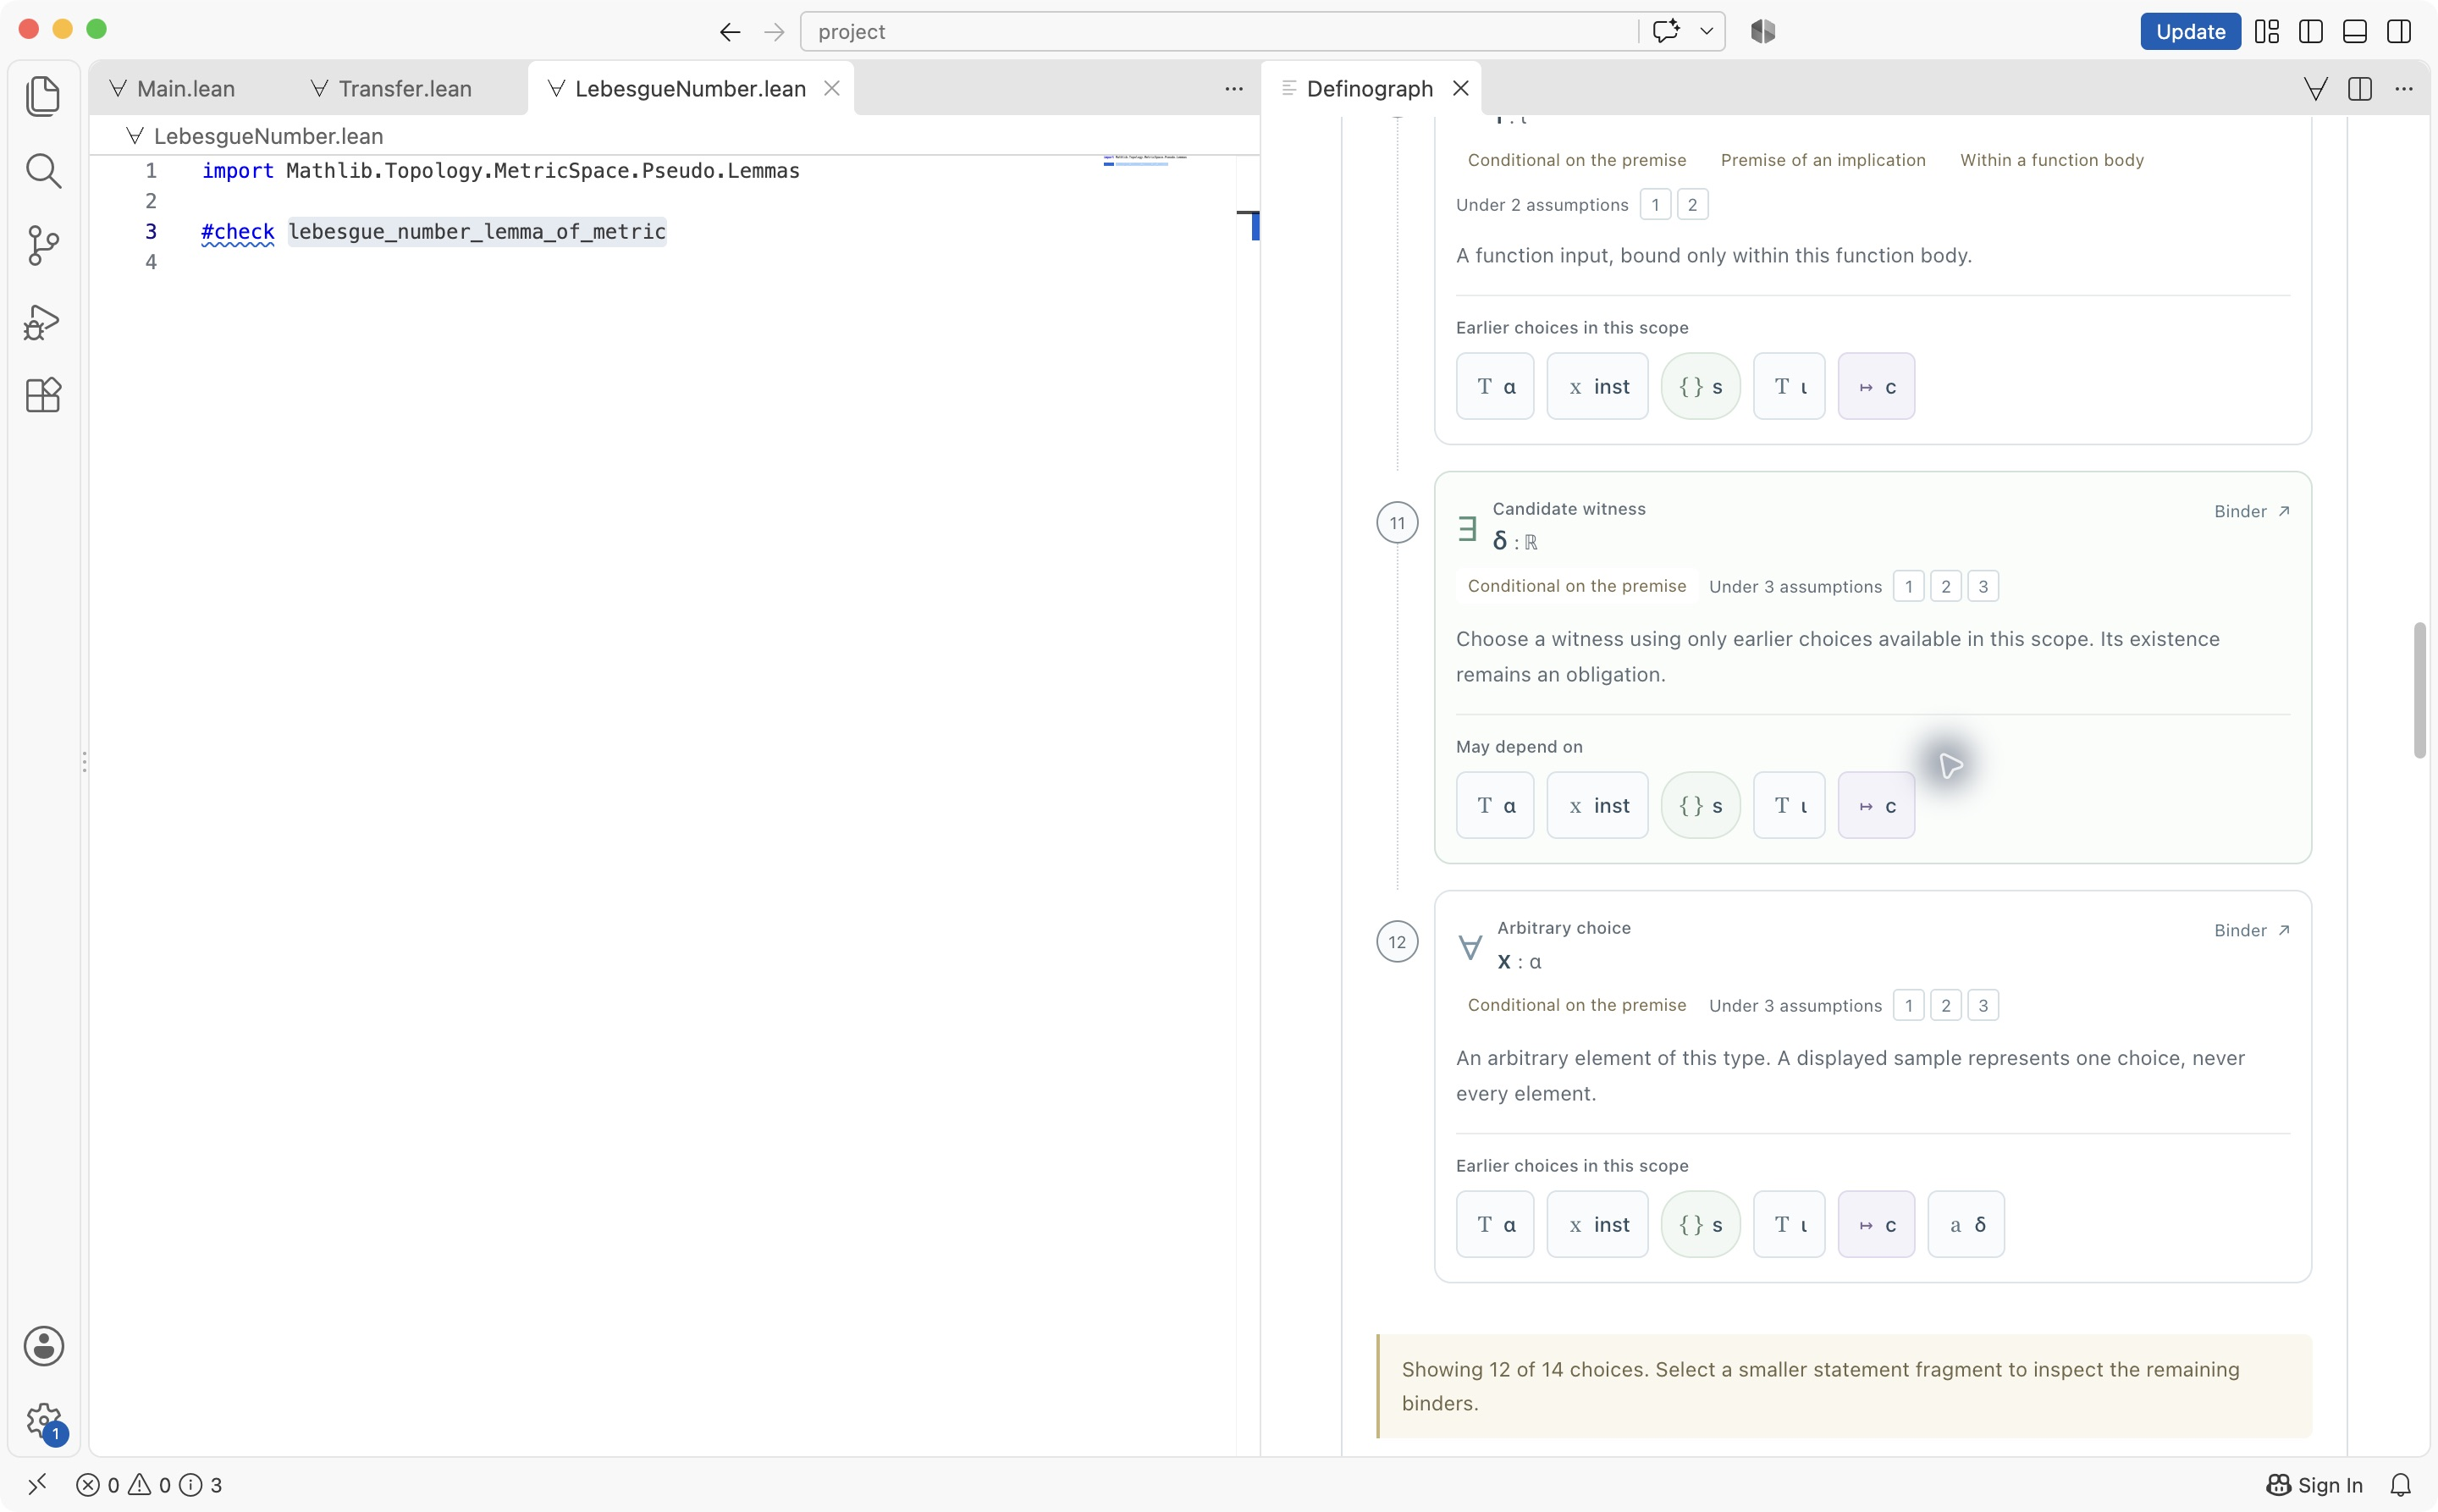This screenshot has height=1512, width=2438.
Task: Open the Accounts icon in sidebar
Action: [43, 1346]
